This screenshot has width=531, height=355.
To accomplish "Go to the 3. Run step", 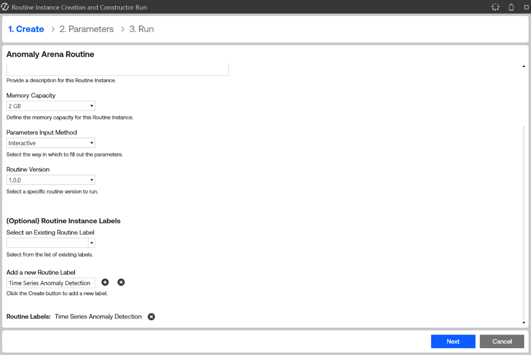I will coord(142,29).
